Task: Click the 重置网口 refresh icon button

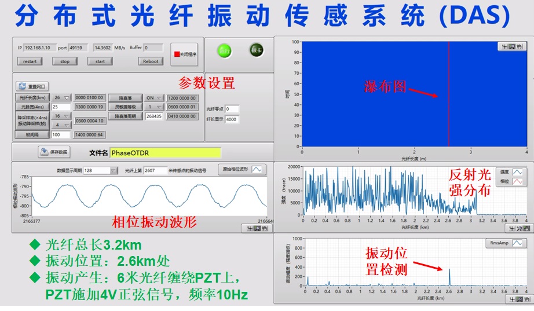Action: (21, 86)
